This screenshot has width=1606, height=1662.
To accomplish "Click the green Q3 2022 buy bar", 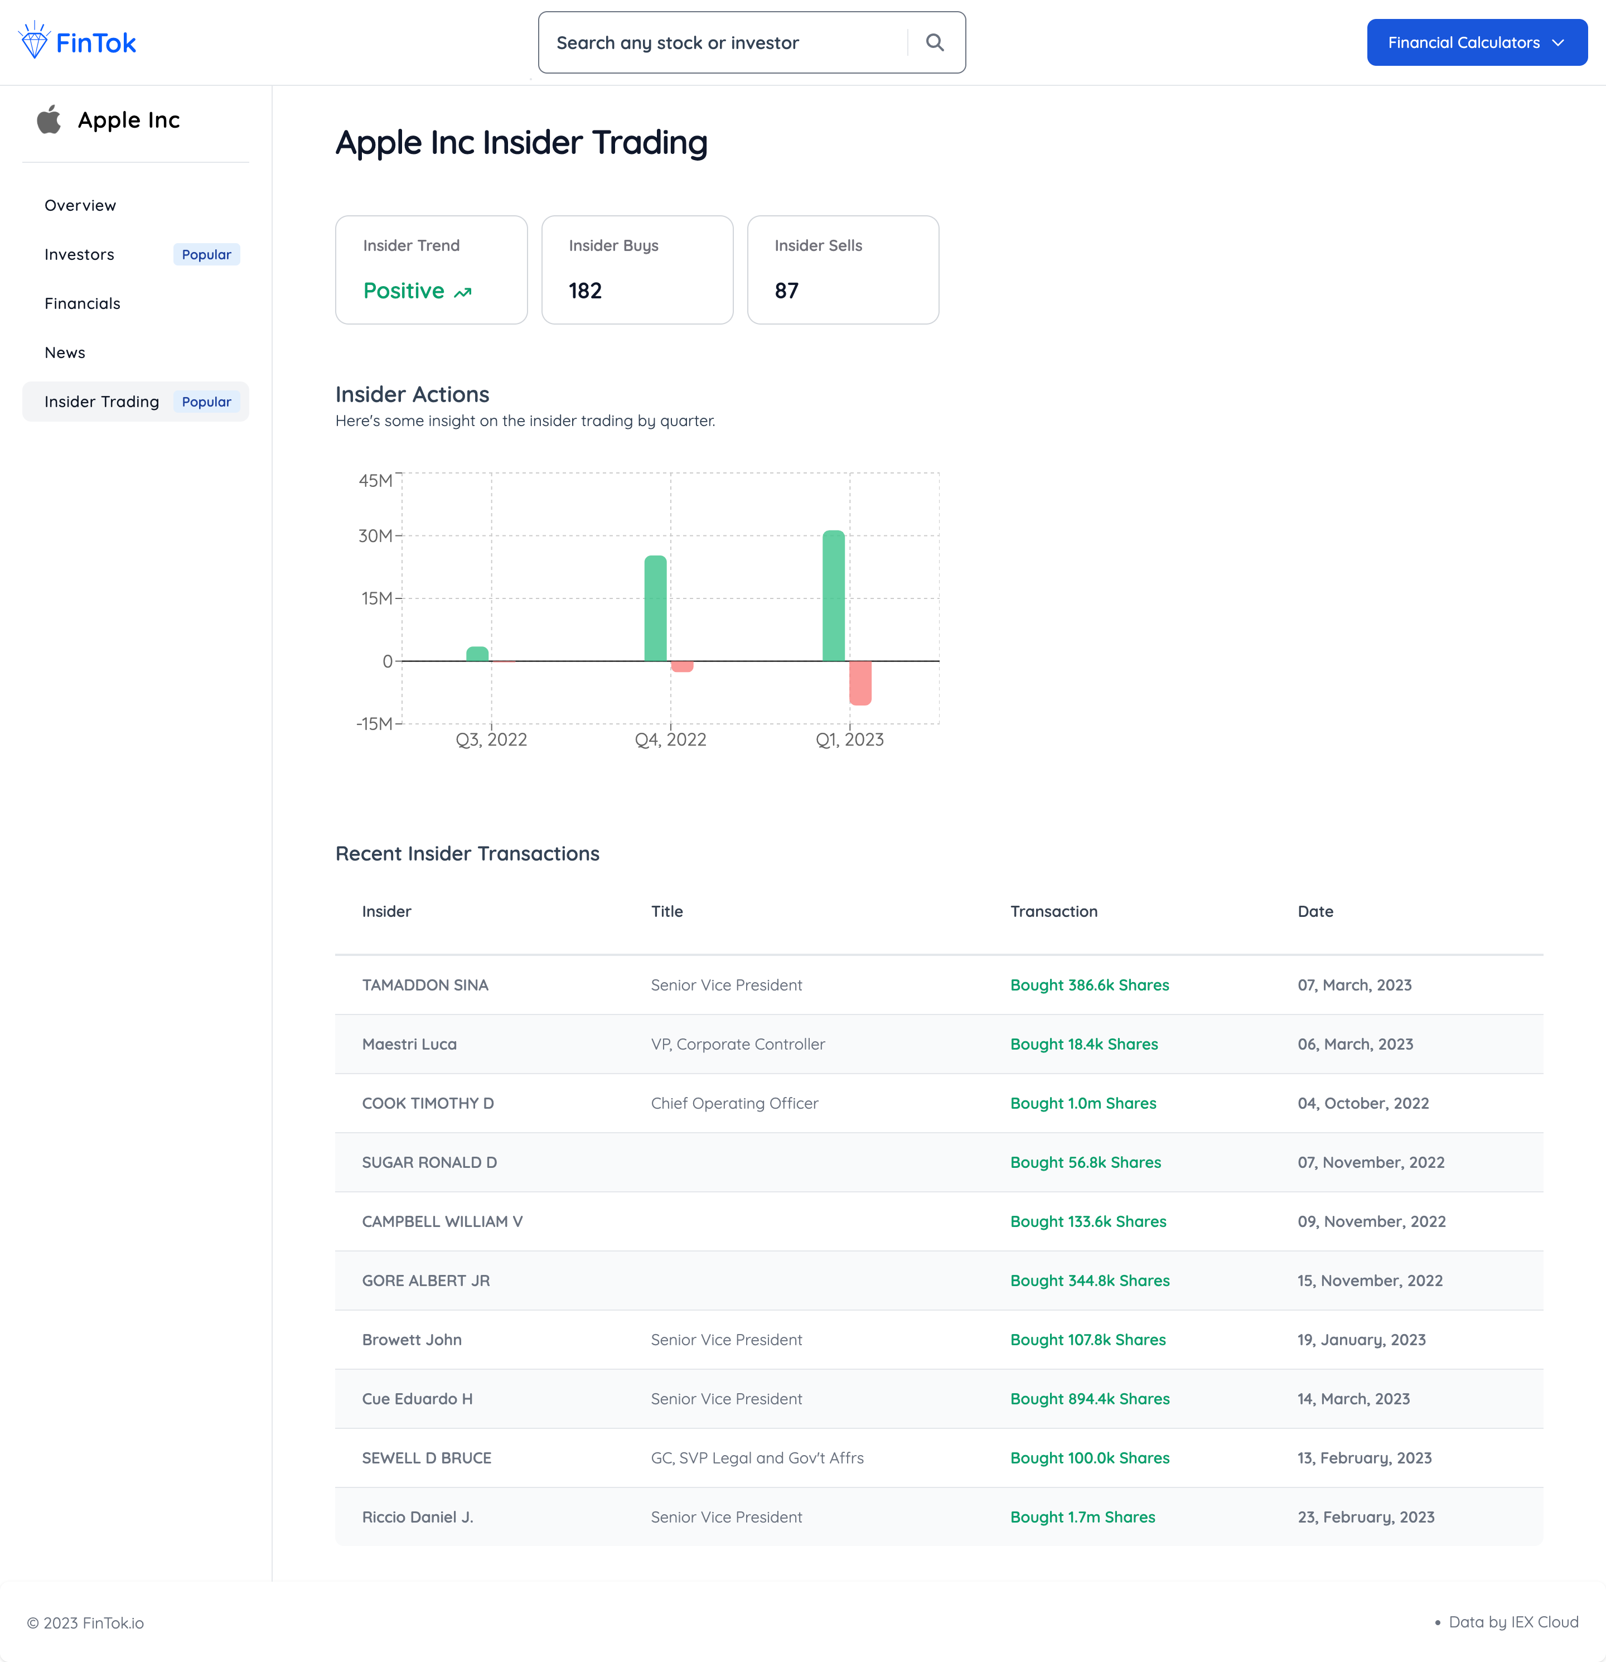I will pos(477,654).
